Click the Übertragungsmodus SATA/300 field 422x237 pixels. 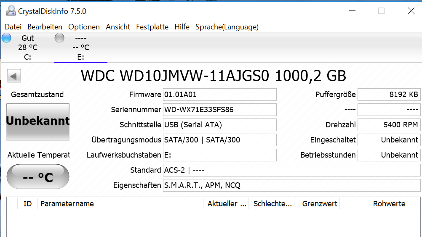(219, 140)
